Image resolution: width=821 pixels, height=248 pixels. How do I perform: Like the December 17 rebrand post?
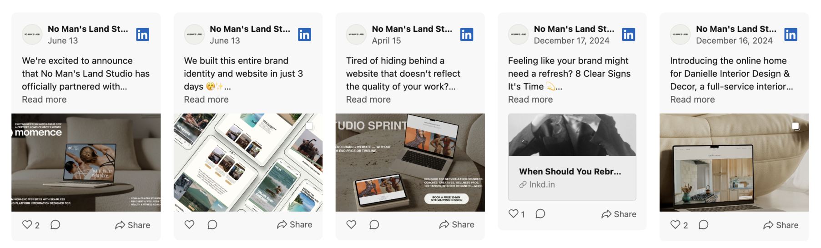(514, 213)
